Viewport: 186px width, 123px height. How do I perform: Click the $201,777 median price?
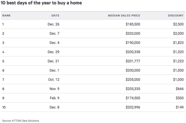(x=133, y=61)
